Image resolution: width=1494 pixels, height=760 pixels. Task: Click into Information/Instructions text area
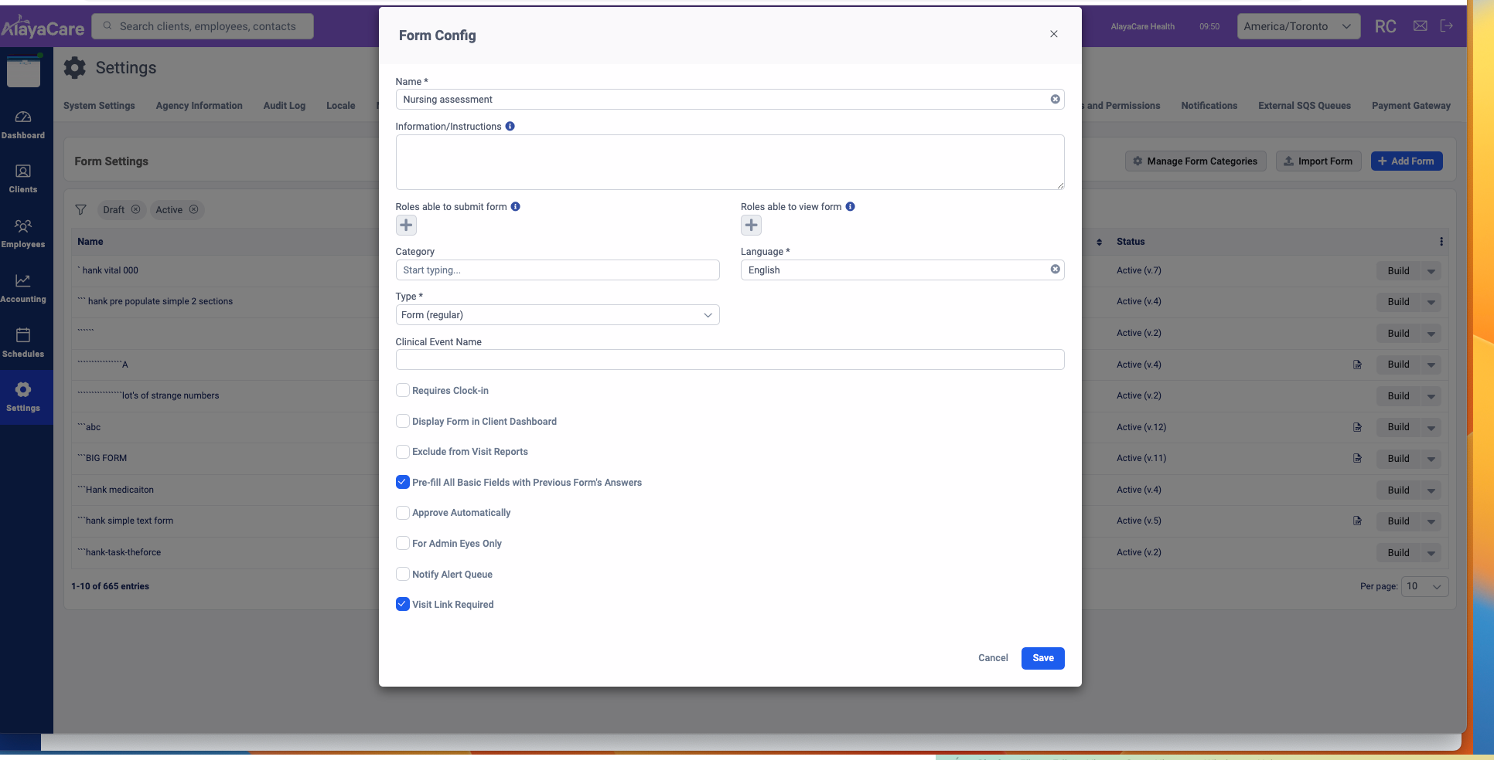click(730, 162)
